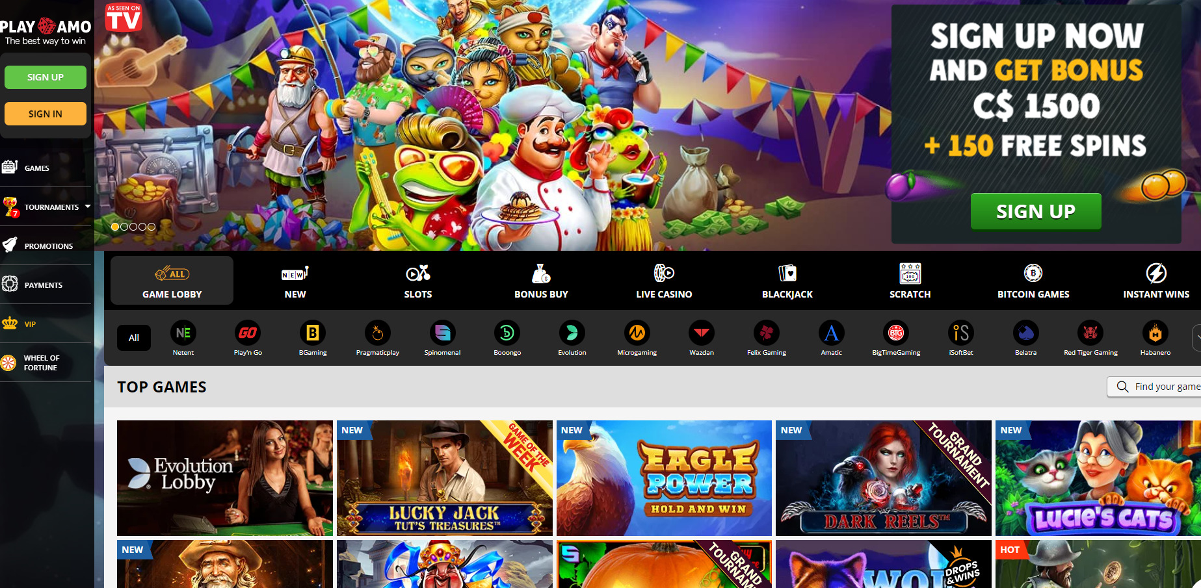Screen dimensions: 1201x588
Task: Open the Scratch games section
Action: [x=910, y=281]
